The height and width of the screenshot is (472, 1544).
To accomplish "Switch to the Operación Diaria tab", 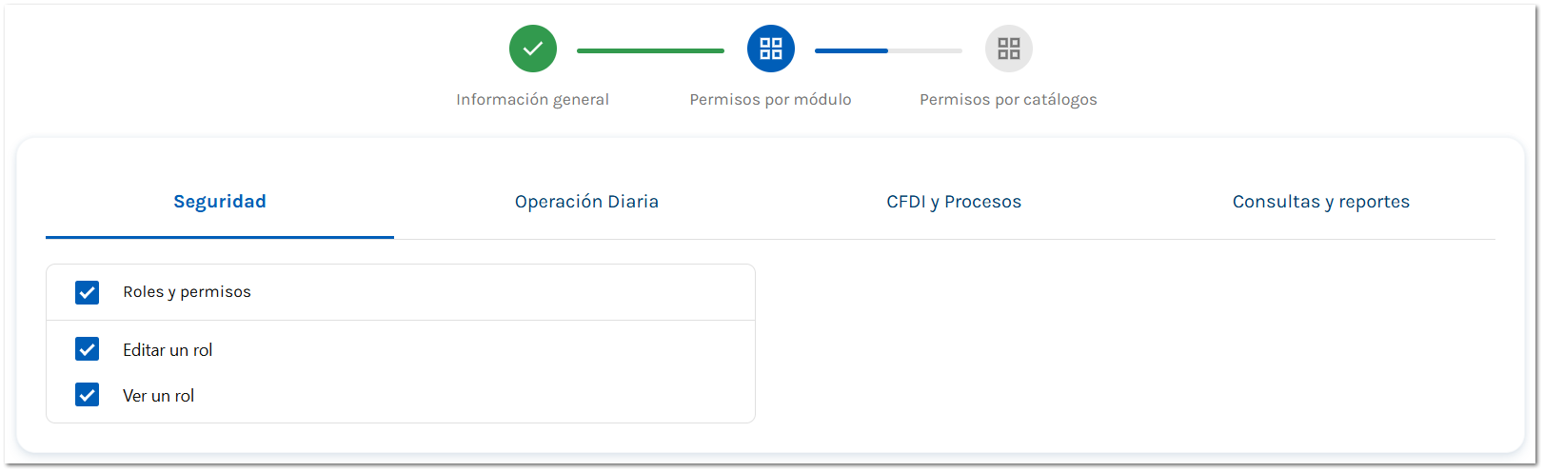I will pos(586,202).
